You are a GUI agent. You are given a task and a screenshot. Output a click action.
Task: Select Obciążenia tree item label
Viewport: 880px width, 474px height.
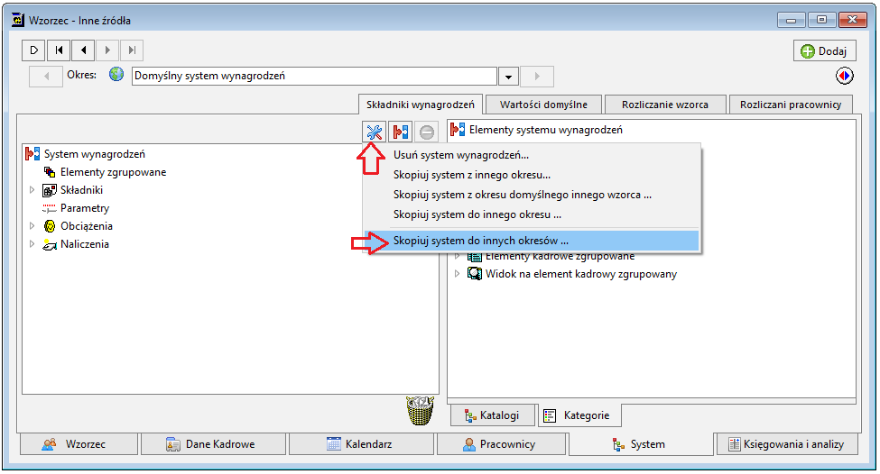pos(87,226)
